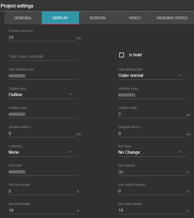Image resolution: width=194 pixels, height=218 pixels.
Task: Edit the Outline color field
Action: 43,114
